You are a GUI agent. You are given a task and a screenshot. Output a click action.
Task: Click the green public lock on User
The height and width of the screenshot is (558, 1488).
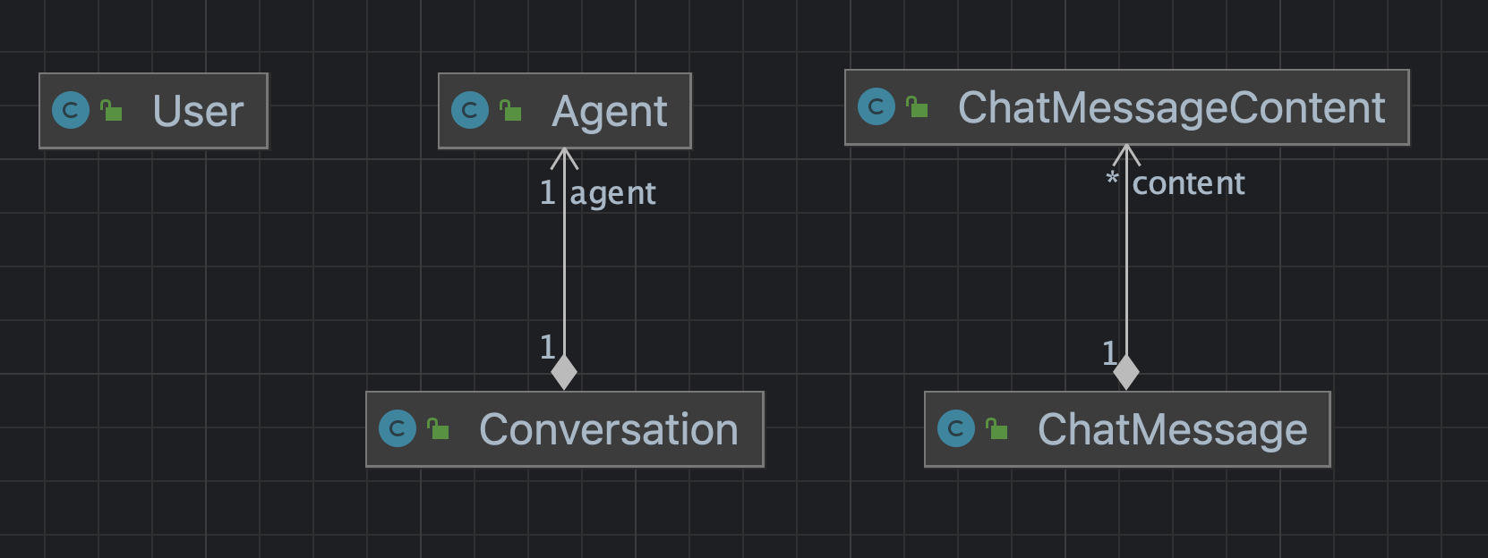111,111
